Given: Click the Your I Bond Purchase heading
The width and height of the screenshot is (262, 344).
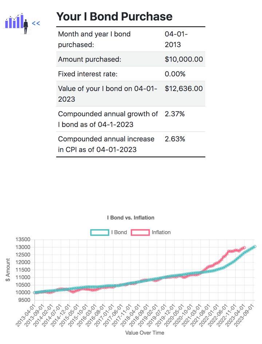Looking at the screenshot, I should point(114,16).
